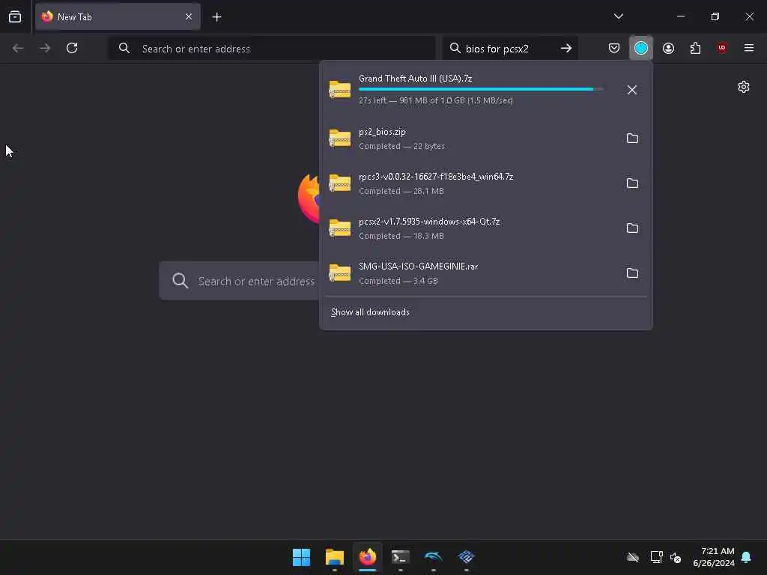Open the Firefox account icon
The image size is (767, 575).
pyautogui.click(x=668, y=48)
